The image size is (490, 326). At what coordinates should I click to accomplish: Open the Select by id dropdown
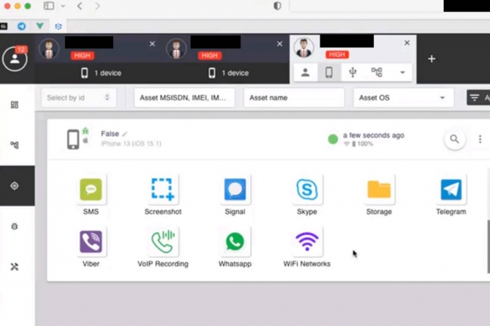click(79, 98)
